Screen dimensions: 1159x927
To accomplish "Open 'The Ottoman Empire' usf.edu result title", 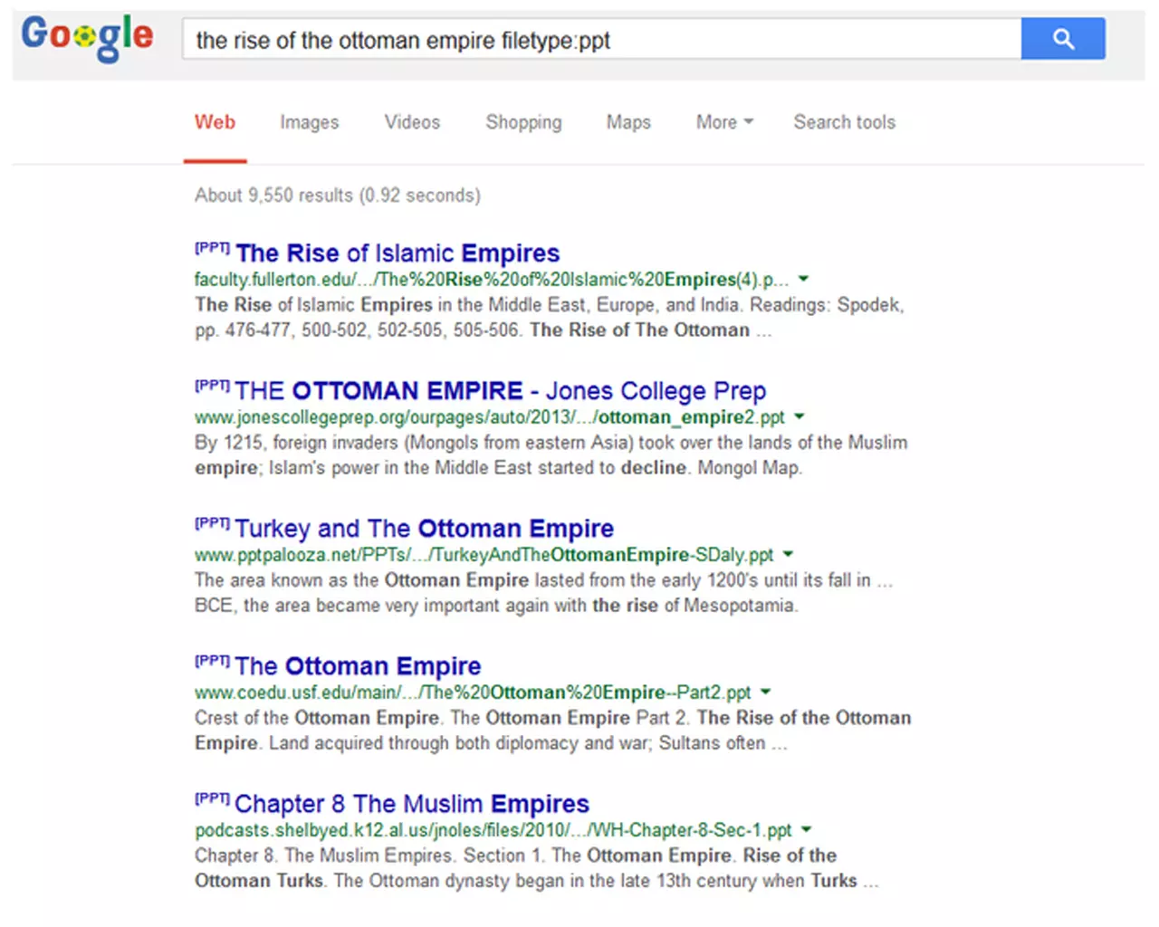I will (358, 665).
